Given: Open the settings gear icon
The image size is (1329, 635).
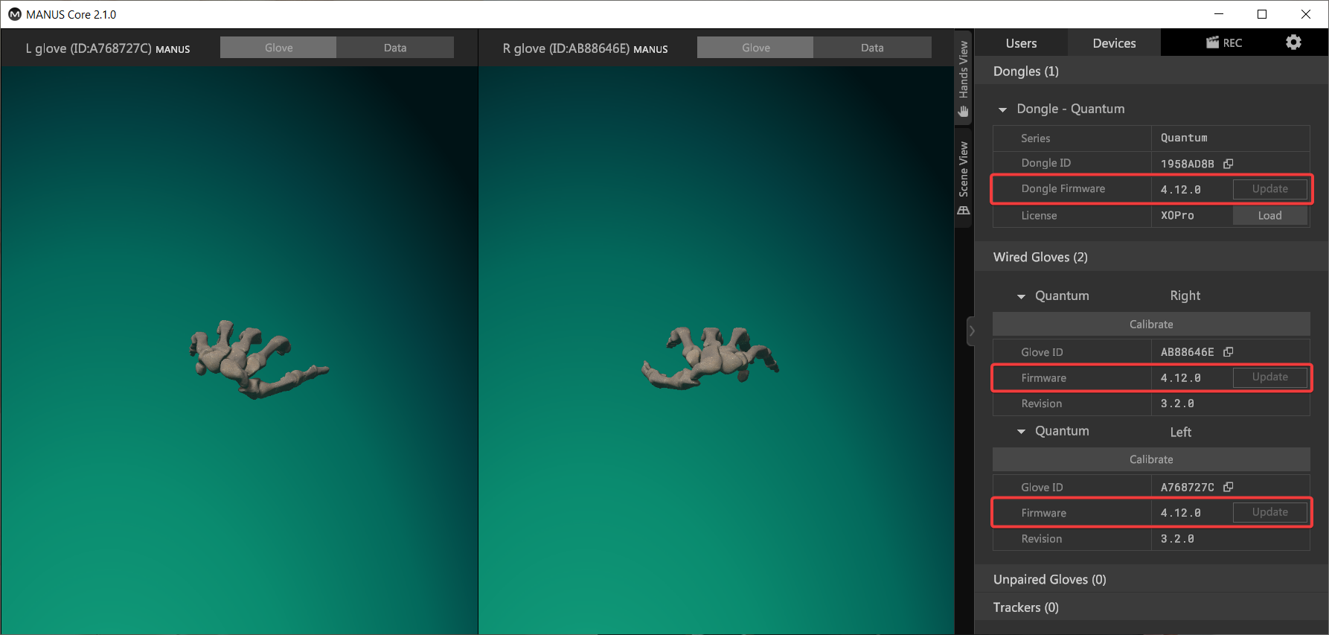Looking at the screenshot, I should coord(1293,42).
